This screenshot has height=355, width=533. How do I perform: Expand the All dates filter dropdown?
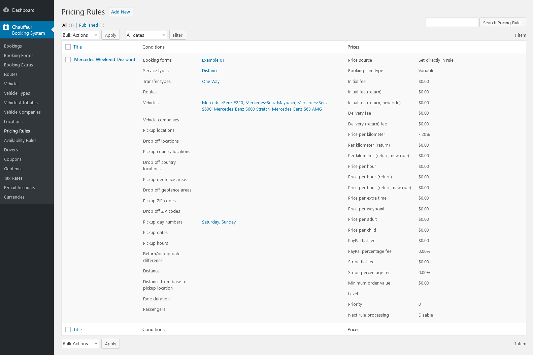point(146,35)
